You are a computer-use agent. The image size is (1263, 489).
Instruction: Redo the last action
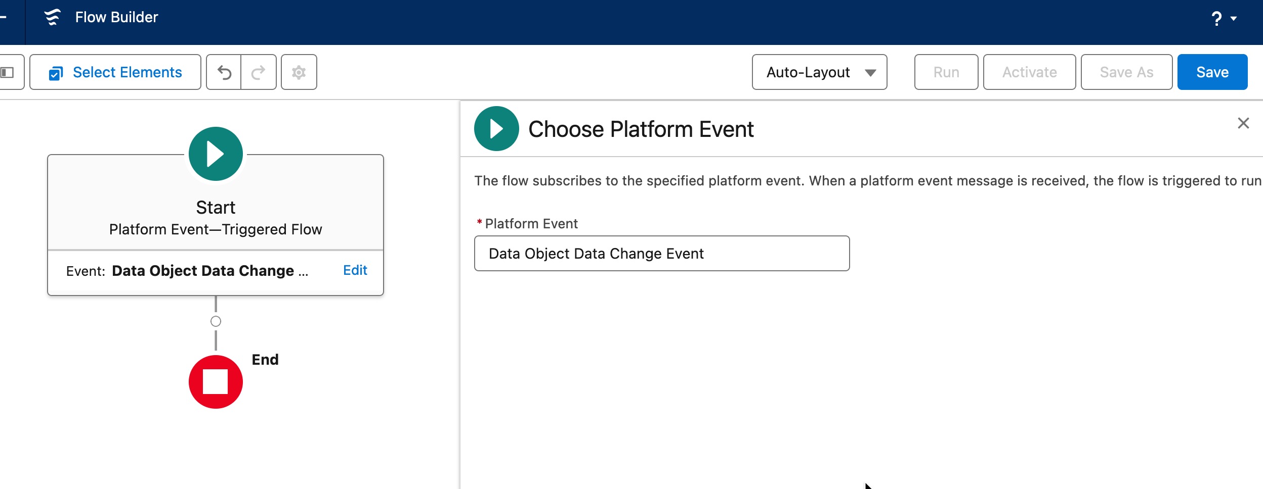click(x=259, y=72)
